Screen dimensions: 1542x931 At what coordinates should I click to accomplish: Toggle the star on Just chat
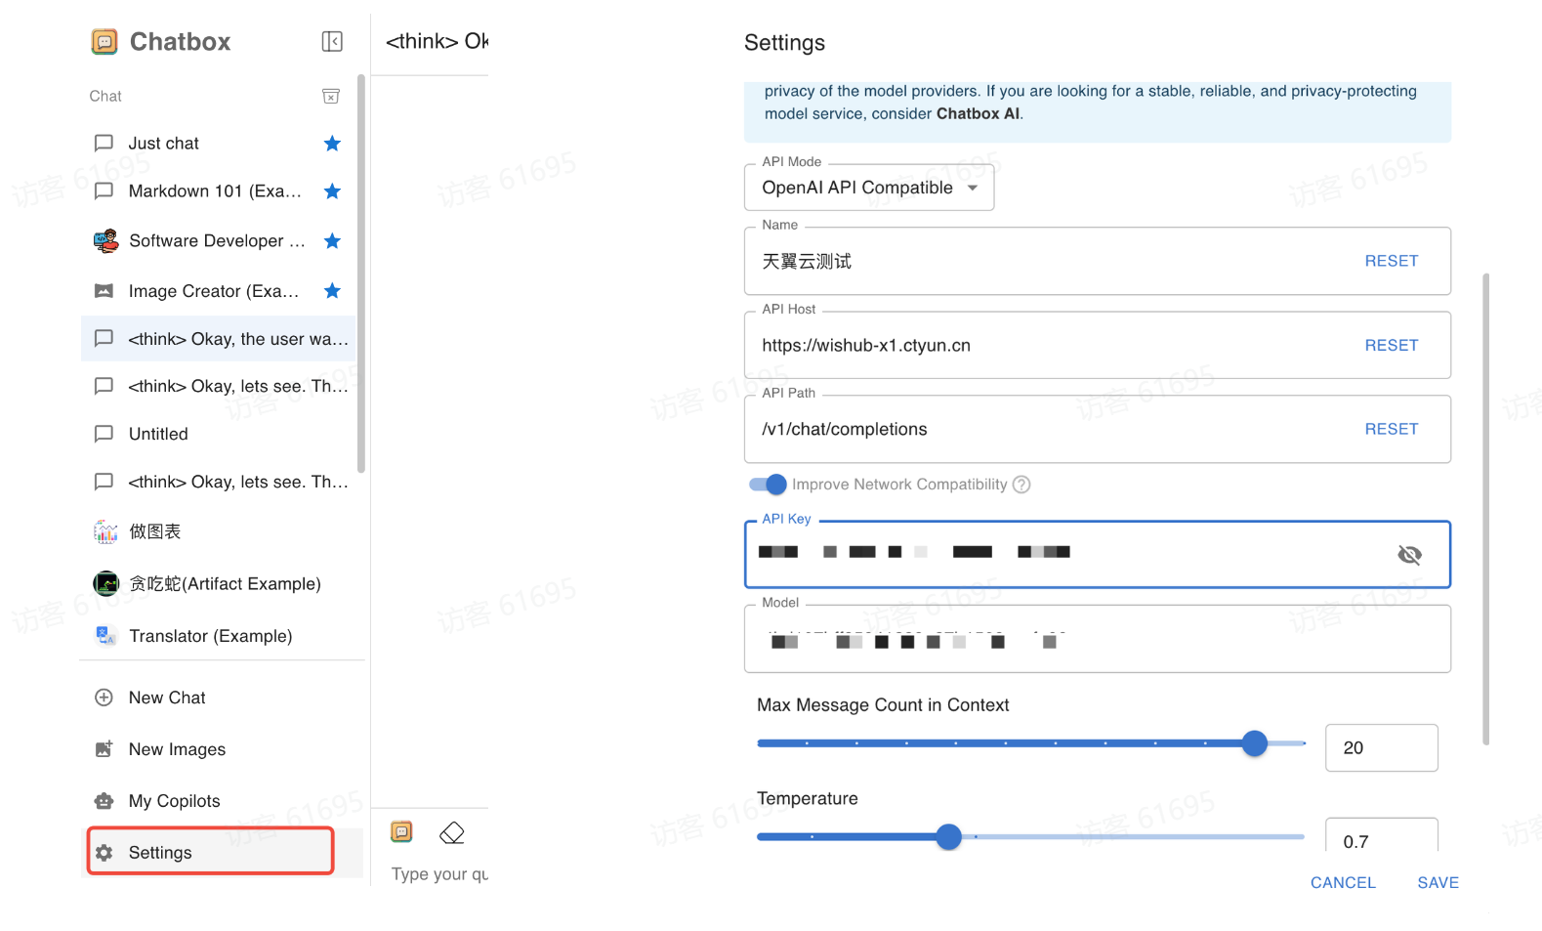tap(332, 144)
